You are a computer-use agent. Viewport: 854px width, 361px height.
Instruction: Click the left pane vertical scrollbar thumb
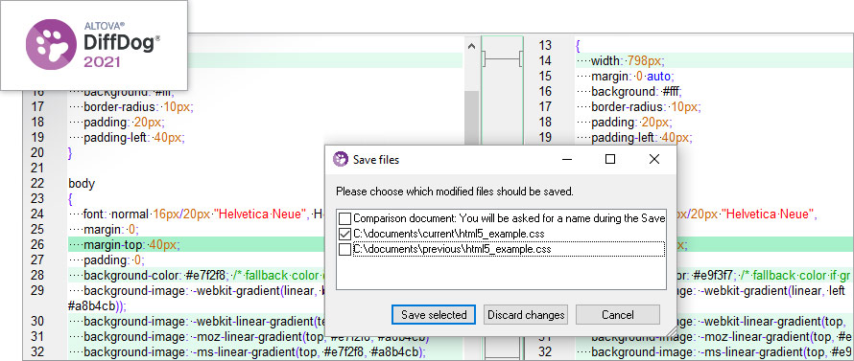(472, 119)
